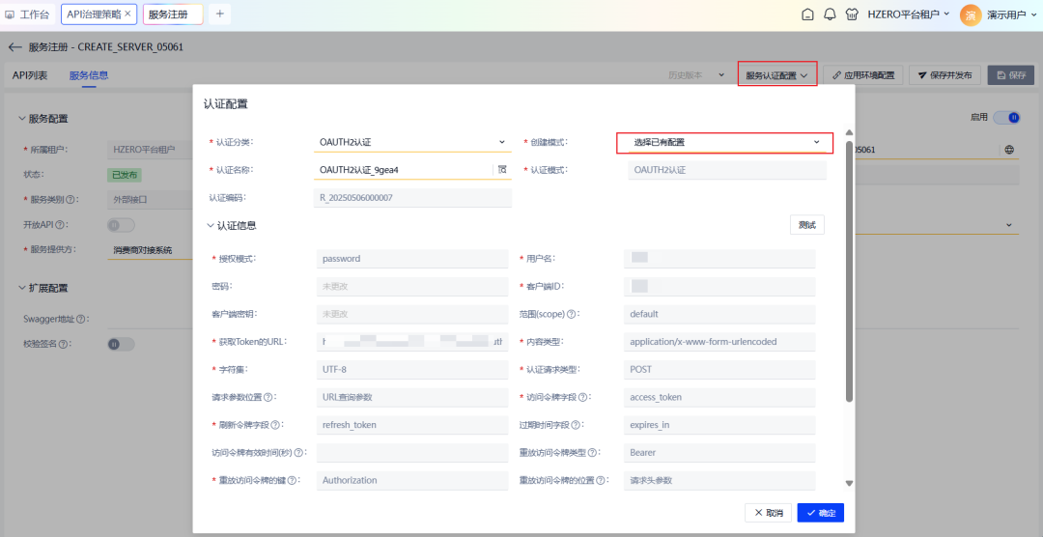1043x537 pixels.
Task: Click the 测试 button
Action: pos(806,225)
